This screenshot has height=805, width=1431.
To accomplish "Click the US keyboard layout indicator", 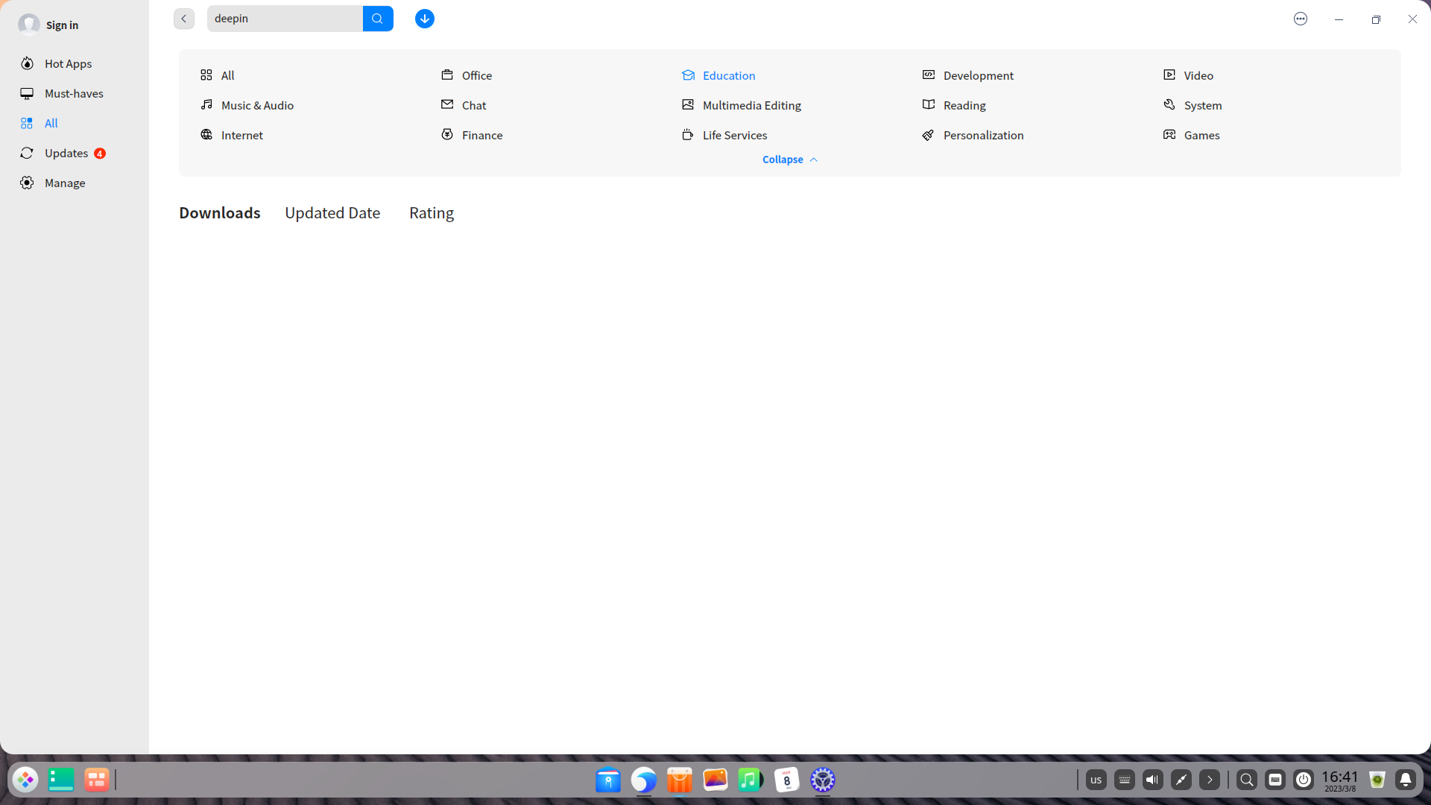I will (1096, 780).
